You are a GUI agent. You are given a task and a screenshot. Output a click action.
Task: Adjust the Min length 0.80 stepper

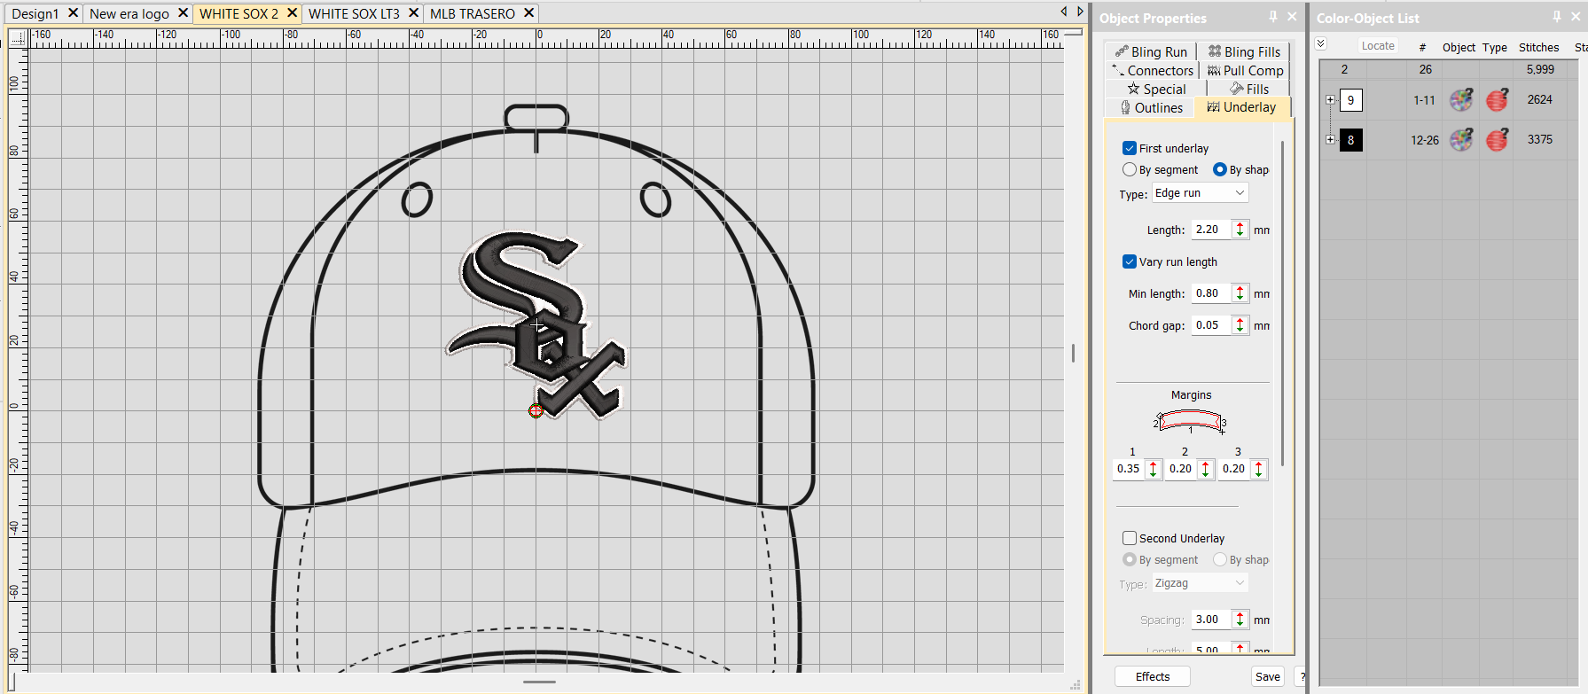1240,293
